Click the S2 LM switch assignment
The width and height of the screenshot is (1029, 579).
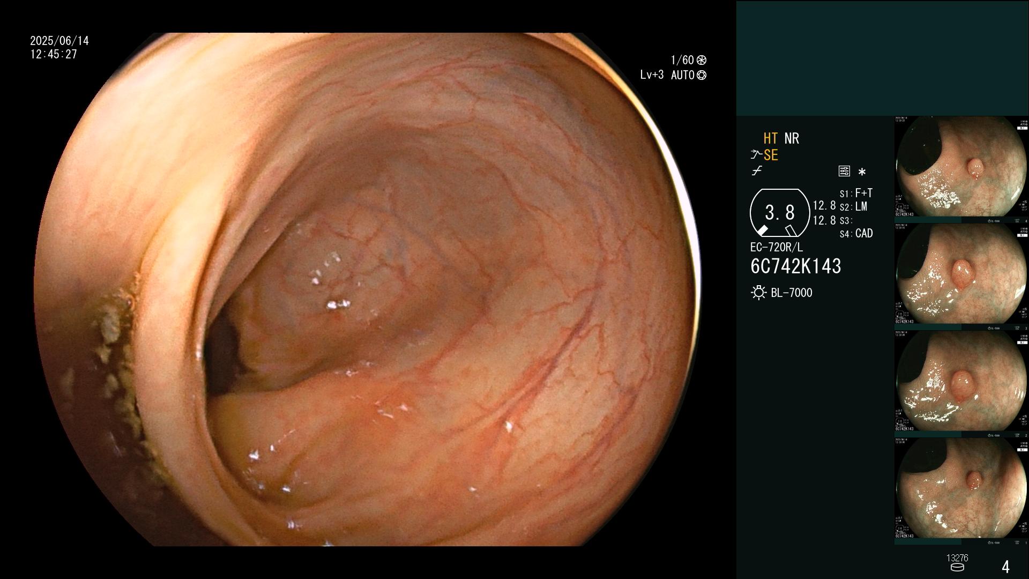pos(853,206)
